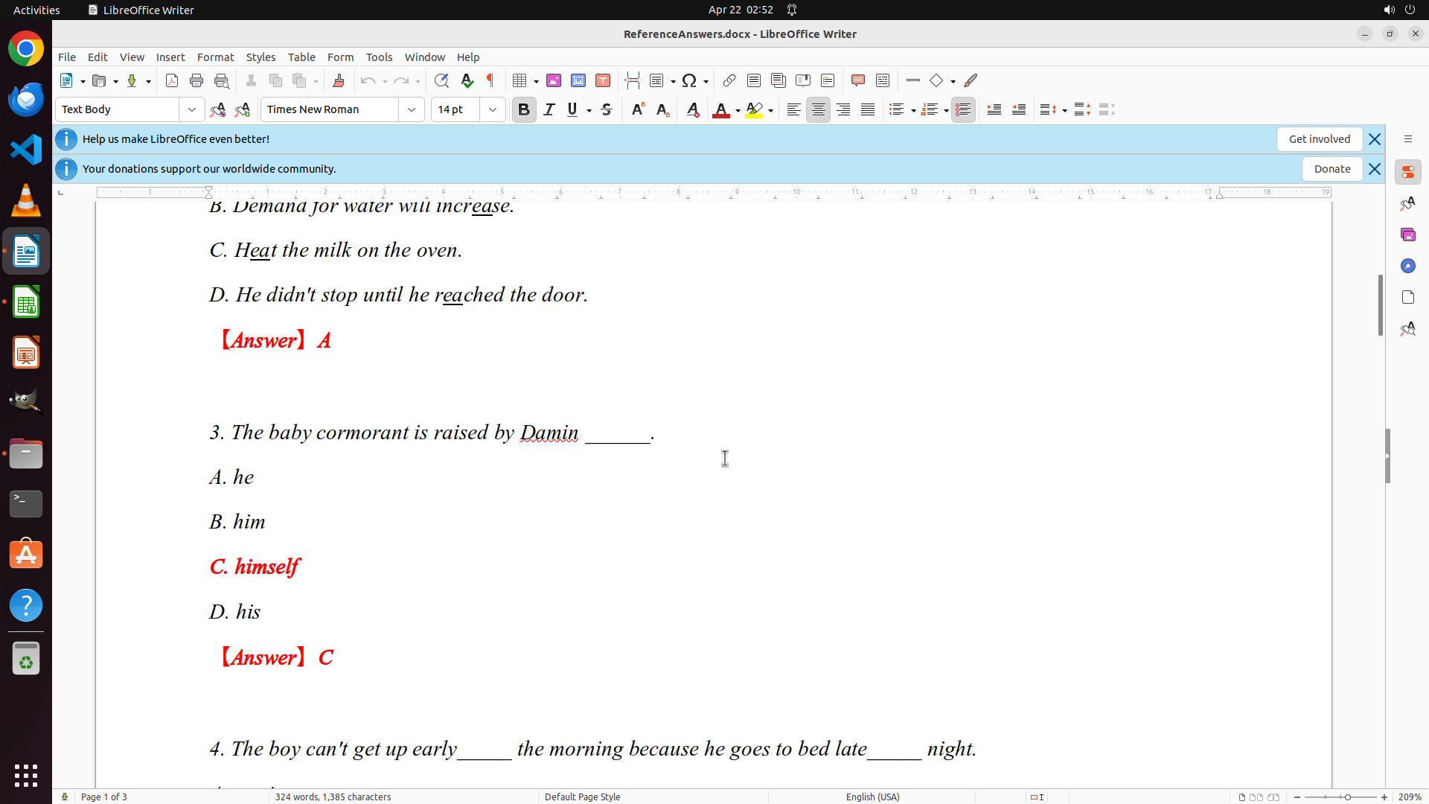Expand the Paragraph Style dropdown
Viewport: 1429px width, 804px height.
tap(192, 109)
